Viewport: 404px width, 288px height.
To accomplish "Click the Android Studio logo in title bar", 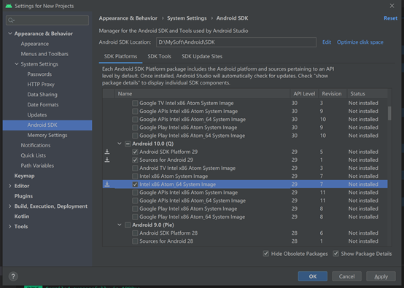I will tap(9, 6).
